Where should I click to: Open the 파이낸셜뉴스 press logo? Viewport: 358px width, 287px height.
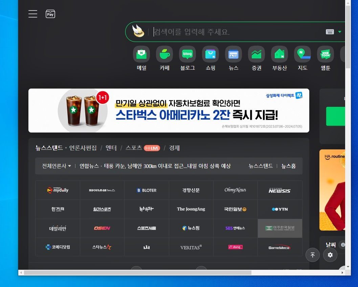[102, 190]
